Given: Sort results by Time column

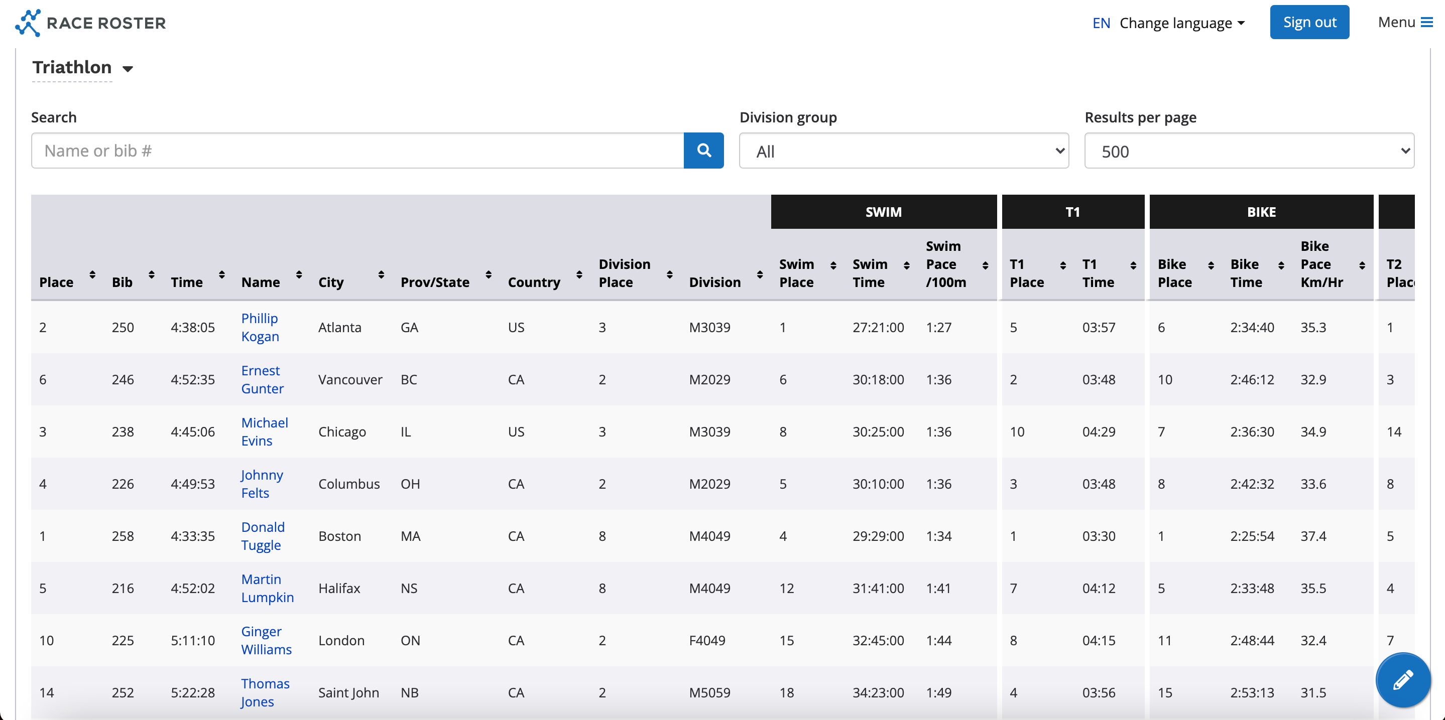Looking at the screenshot, I should point(222,274).
